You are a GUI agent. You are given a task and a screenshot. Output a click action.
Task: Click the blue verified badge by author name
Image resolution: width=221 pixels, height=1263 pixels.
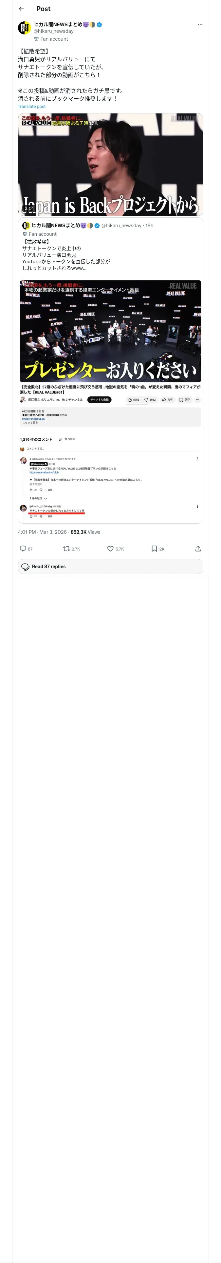click(x=100, y=25)
